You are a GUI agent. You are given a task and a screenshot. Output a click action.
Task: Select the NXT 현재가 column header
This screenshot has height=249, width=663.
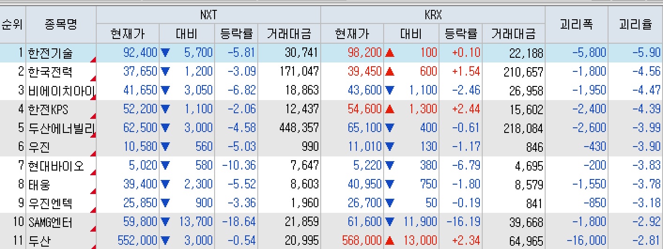128,34
